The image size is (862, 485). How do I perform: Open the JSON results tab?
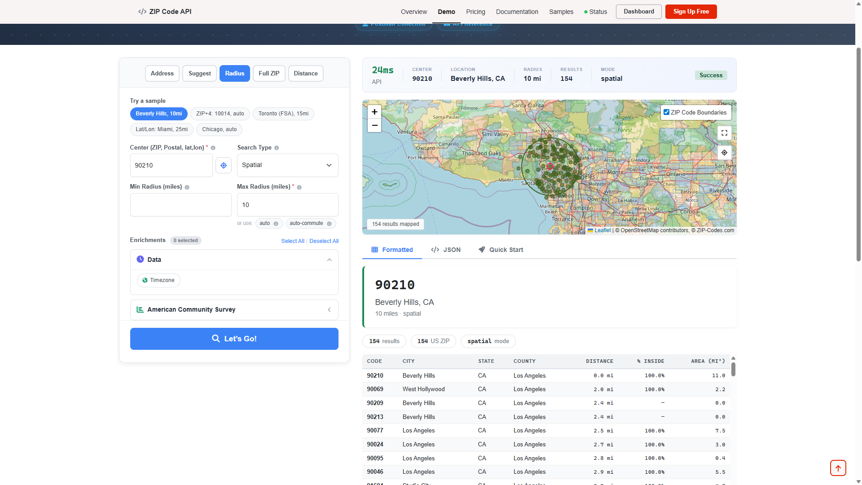pyautogui.click(x=445, y=250)
